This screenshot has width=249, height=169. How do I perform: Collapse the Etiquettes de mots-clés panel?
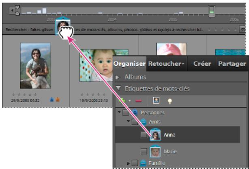[x=118, y=88]
